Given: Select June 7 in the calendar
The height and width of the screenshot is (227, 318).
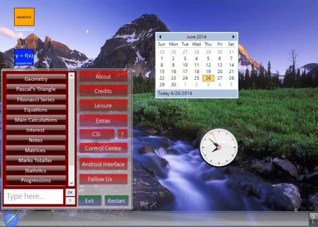Looking at the screenshot, I should [231, 58].
